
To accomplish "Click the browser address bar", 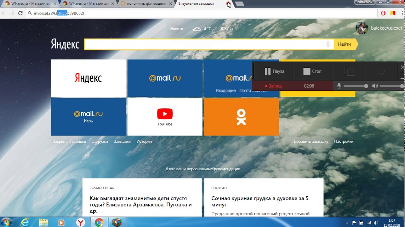I will (x=202, y=13).
